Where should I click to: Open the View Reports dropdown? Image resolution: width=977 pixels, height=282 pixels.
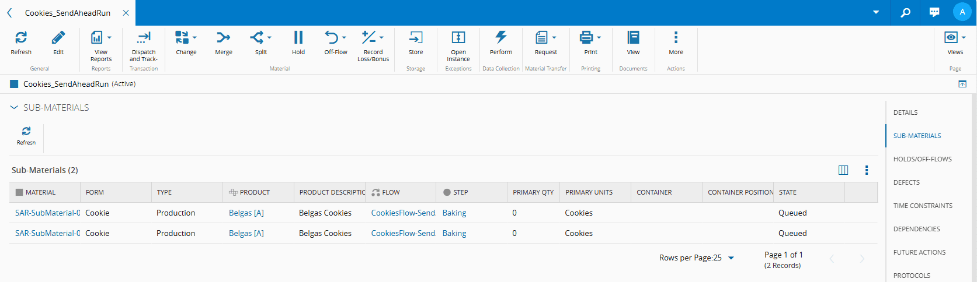pyautogui.click(x=109, y=38)
